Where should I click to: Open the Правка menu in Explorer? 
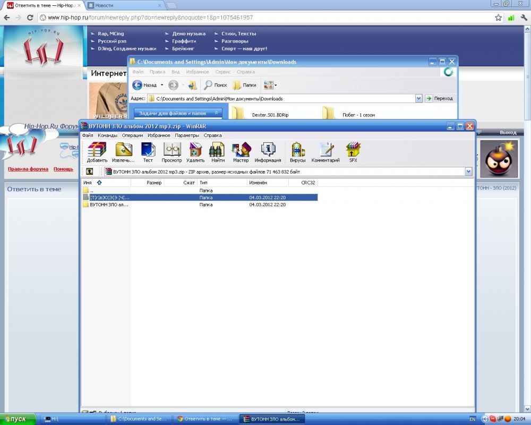pyautogui.click(x=158, y=72)
